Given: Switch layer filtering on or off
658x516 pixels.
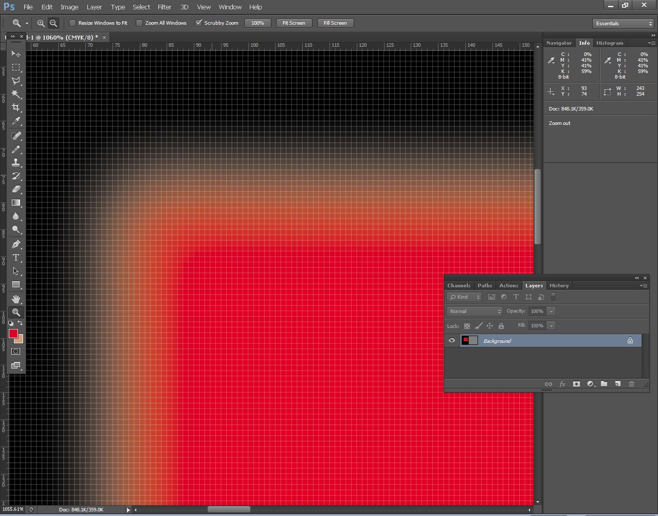Looking at the screenshot, I should 553,297.
